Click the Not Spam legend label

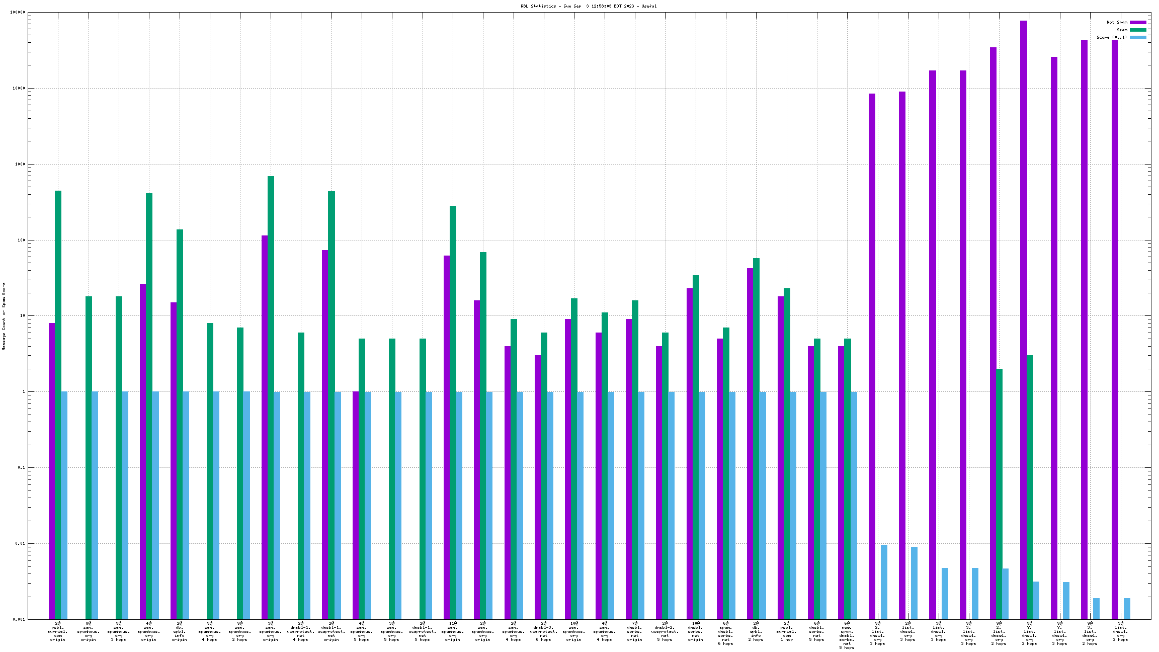(1117, 22)
